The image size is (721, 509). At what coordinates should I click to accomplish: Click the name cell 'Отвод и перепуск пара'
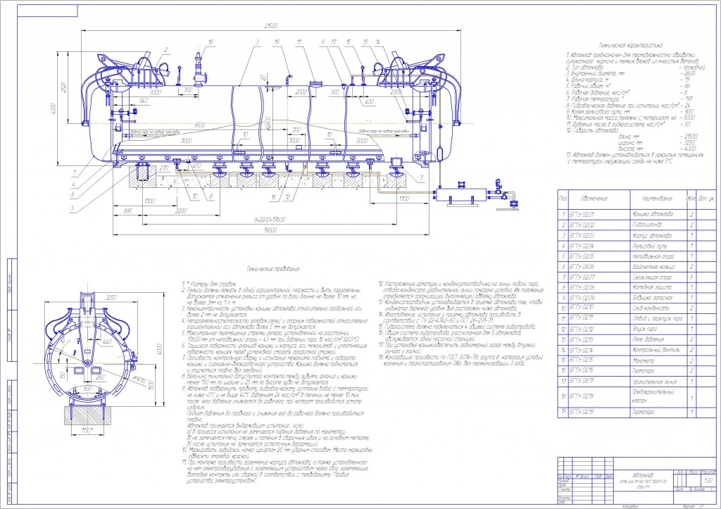point(658,319)
